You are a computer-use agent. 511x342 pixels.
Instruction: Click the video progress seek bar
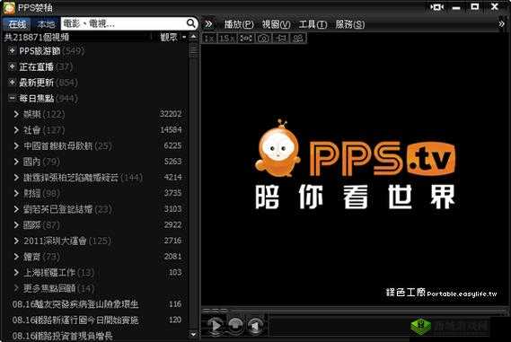tap(356, 310)
